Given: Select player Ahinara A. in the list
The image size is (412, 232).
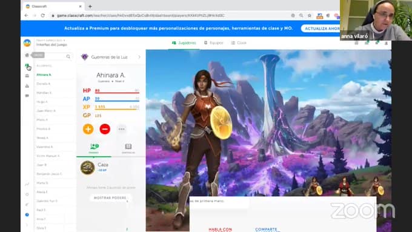Looking at the screenshot, I should tap(44, 75).
